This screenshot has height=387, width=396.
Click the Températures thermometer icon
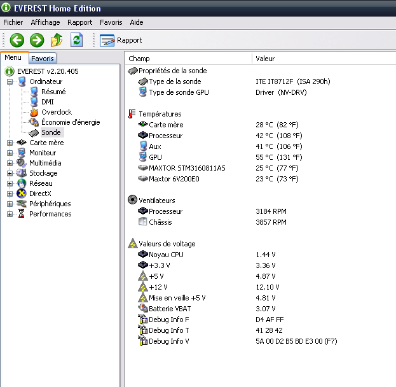click(x=132, y=114)
